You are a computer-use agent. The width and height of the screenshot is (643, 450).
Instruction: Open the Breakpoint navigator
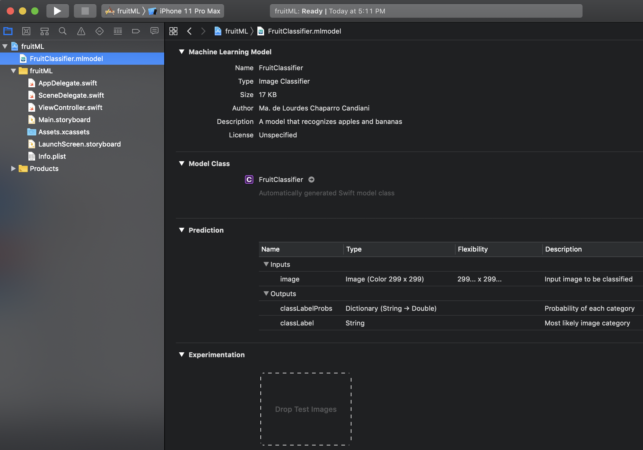click(136, 31)
